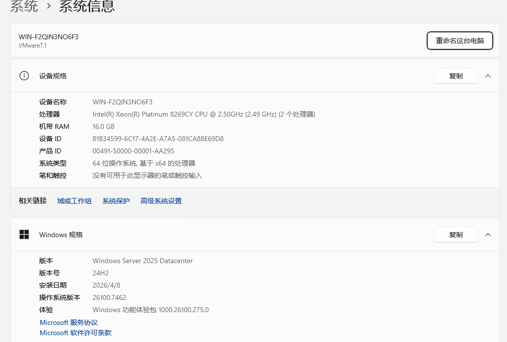Open Microsoft 软件许可条款 link
This screenshot has height=342, width=507.
point(75,333)
